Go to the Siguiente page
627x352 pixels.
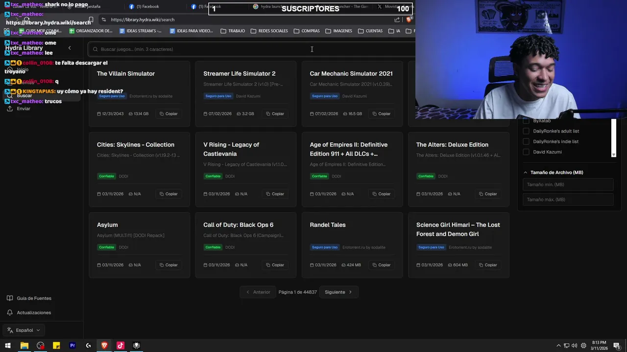(x=338, y=292)
